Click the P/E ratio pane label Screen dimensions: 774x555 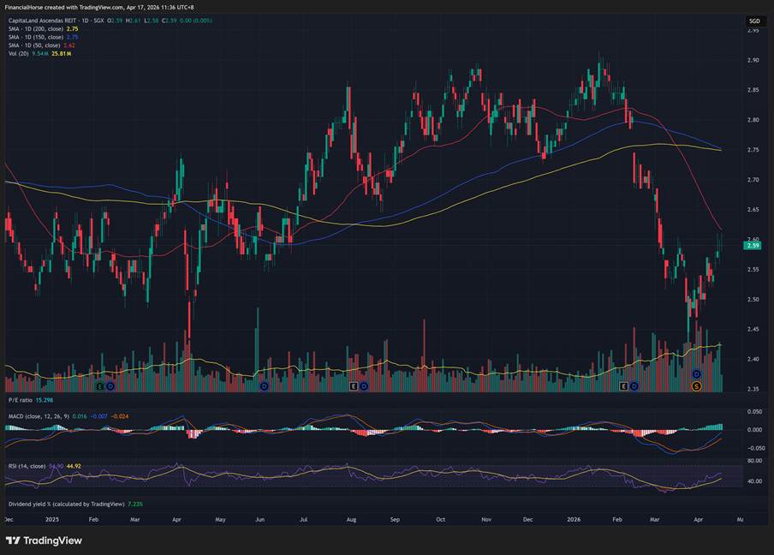click(x=22, y=400)
